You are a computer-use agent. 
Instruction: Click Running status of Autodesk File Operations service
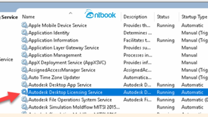166,100
